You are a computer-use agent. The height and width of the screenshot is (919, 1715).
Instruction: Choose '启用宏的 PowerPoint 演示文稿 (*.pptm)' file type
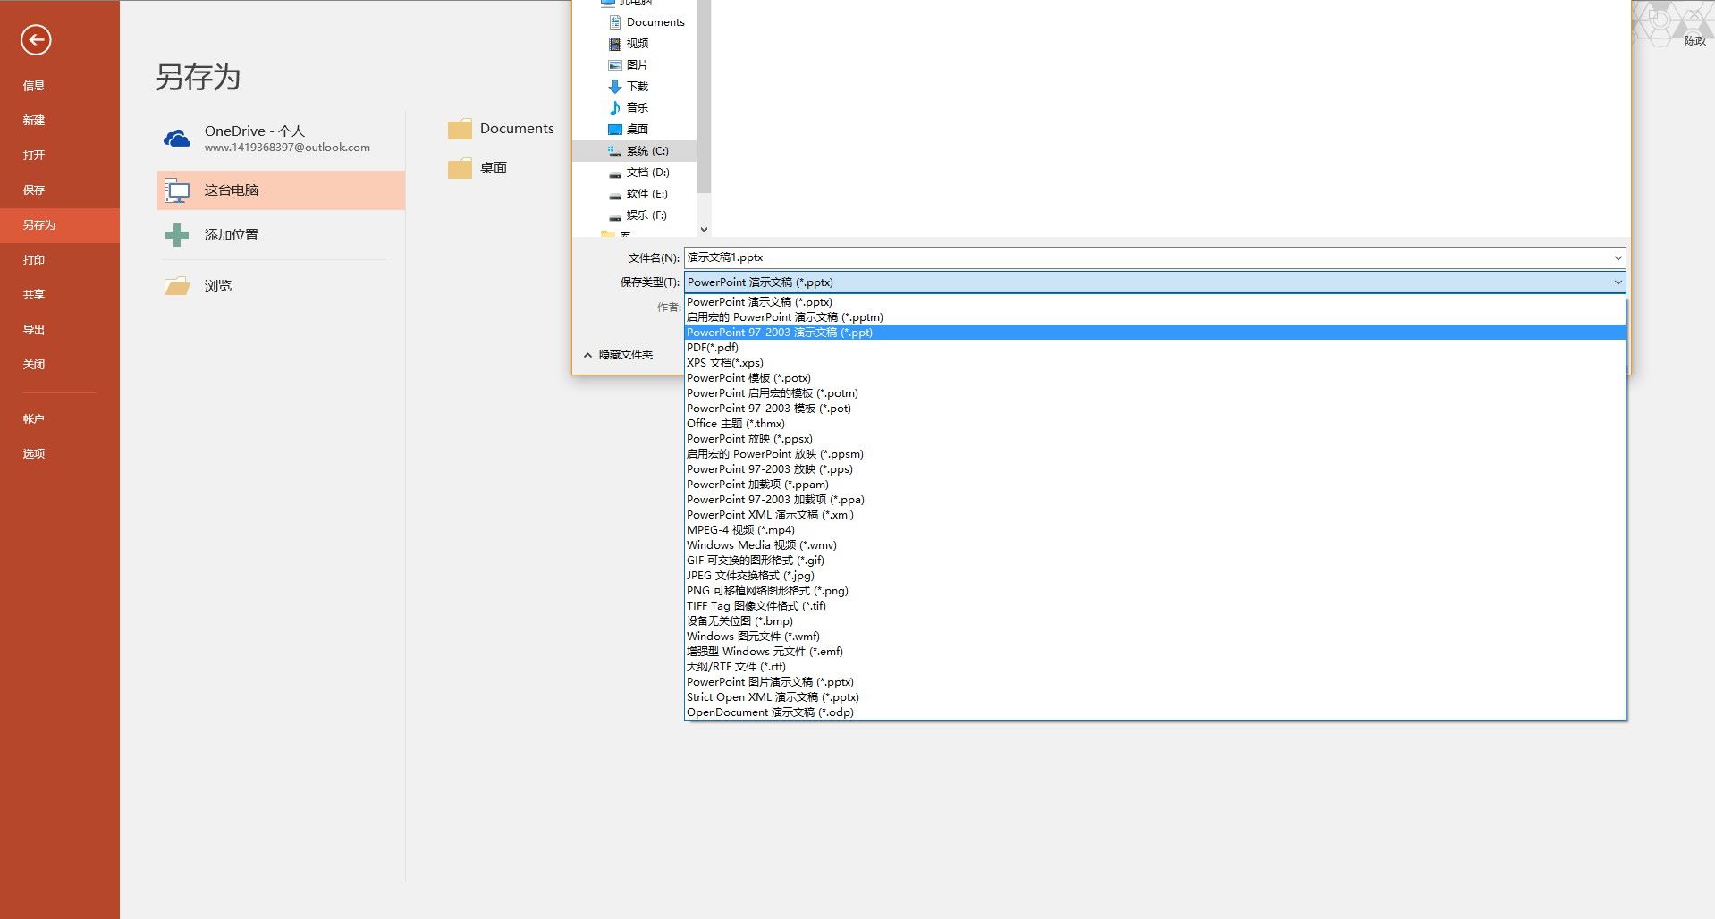[x=1154, y=317]
